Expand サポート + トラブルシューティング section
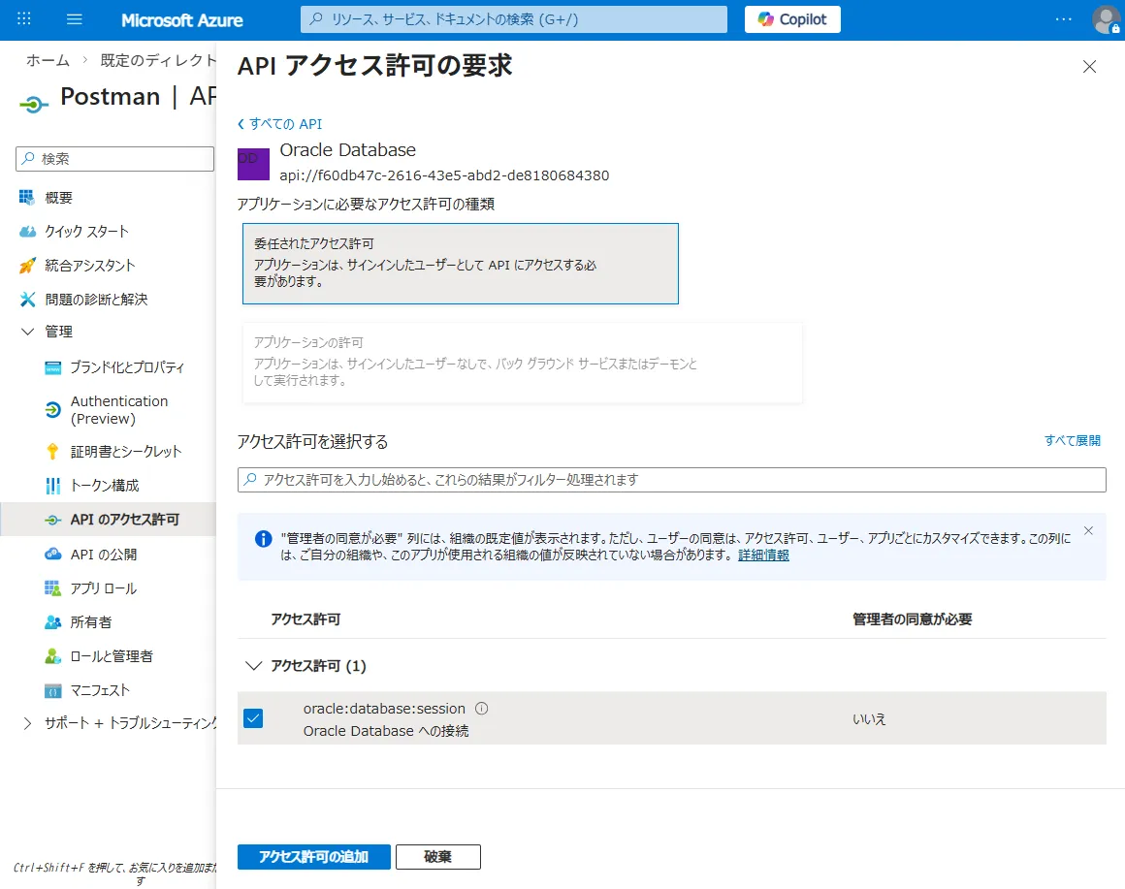 coord(28,723)
